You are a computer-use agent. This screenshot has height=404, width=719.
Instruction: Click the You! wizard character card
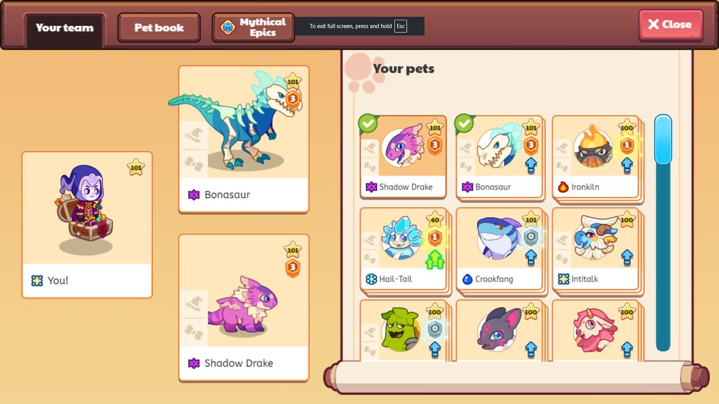click(87, 224)
